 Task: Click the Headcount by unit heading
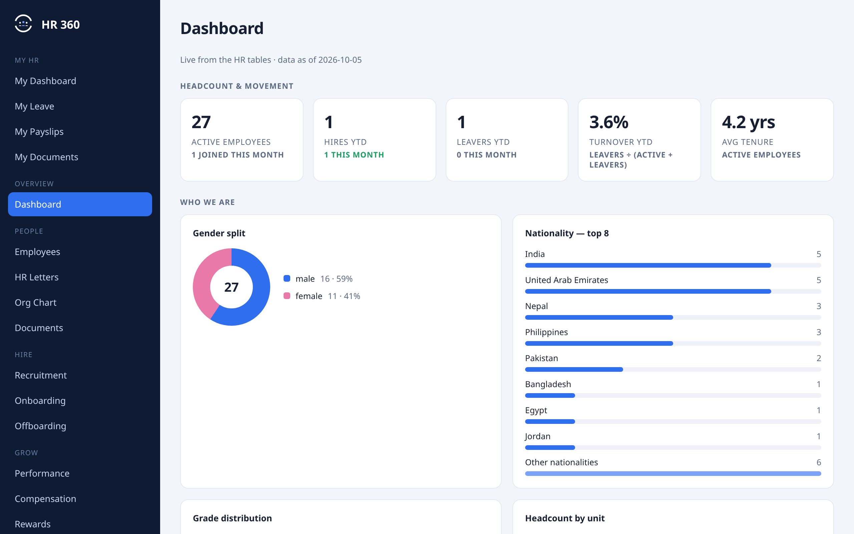pos(565,518)
